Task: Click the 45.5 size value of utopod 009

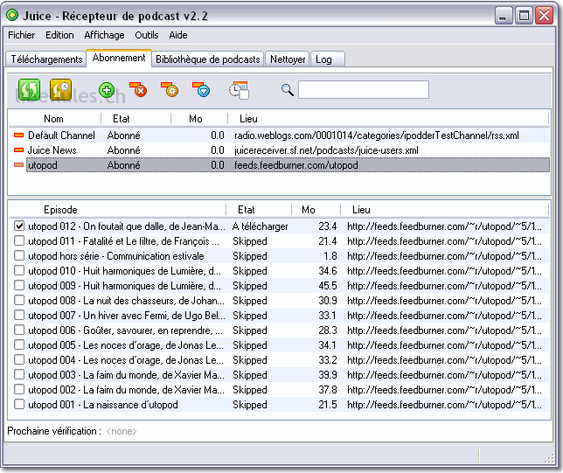Action: tap(328, 286)
